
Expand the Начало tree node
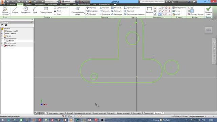pos(2,36)
